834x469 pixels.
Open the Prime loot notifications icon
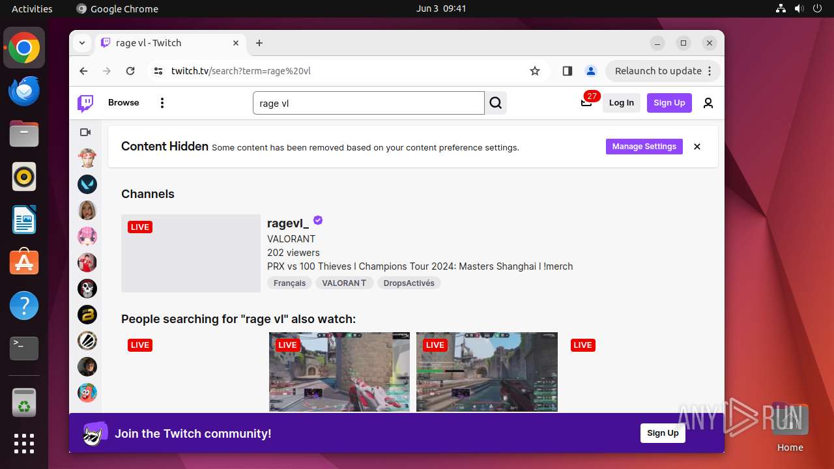tap(586, 103)
